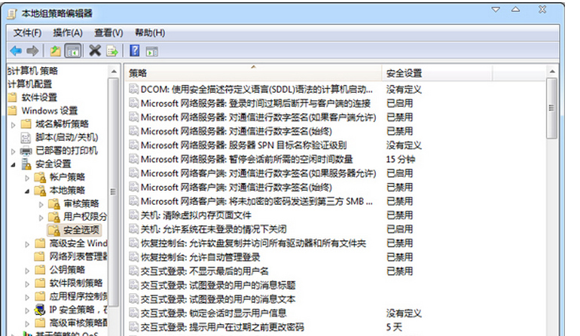Screen dimensions: 580x336
Task: Click the 脚本(启动/关机) script icon
Action: 26,138
